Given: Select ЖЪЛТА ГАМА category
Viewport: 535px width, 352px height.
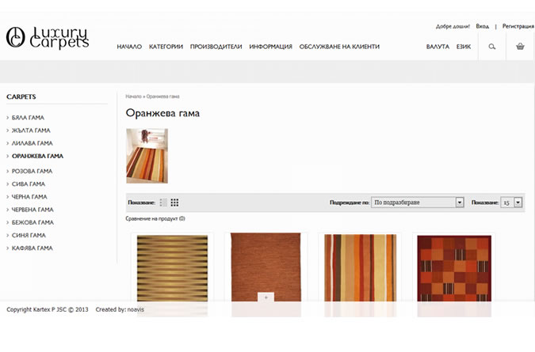Looking at the screenshot, I should (x=31, y=131).
